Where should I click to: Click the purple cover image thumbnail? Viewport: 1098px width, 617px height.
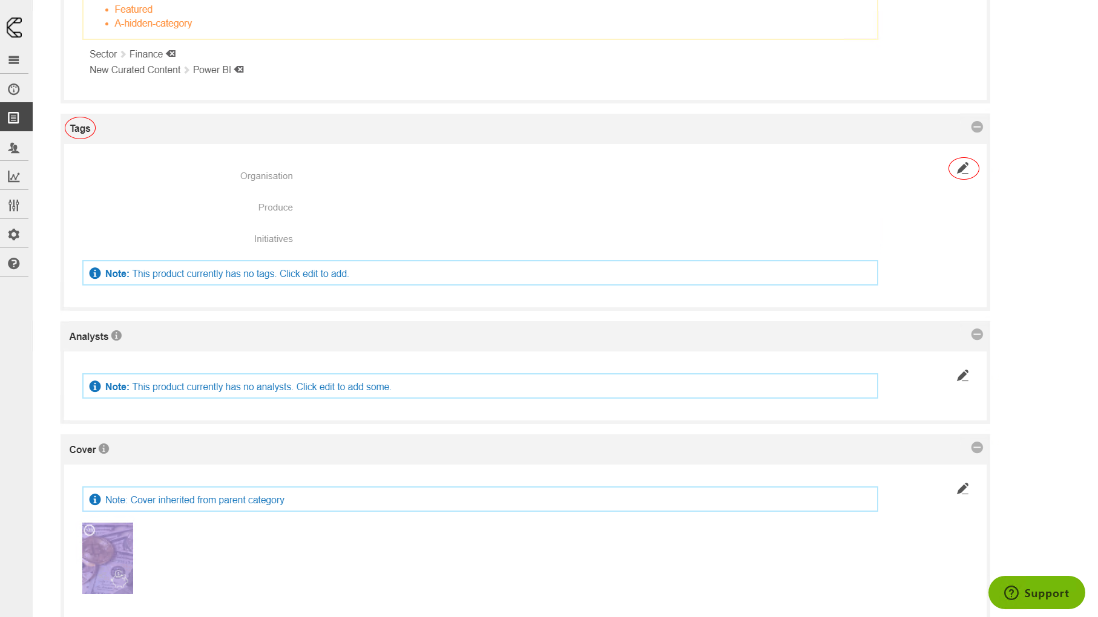coord(108,558)
